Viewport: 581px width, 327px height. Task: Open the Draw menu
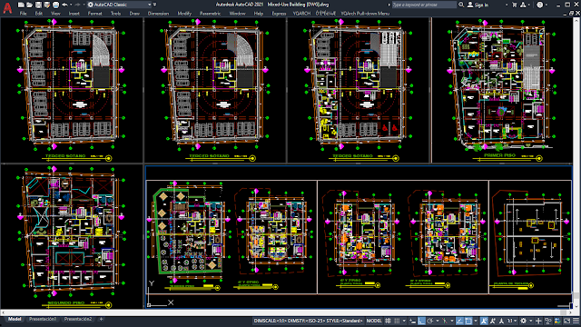[134, 14]
